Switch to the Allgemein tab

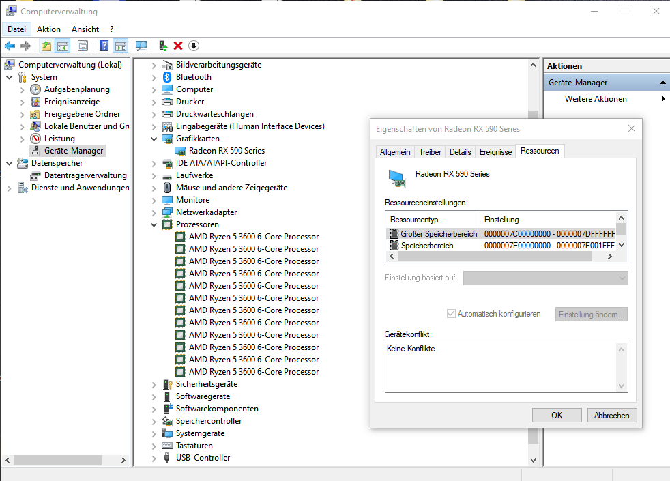coord(395,152)
